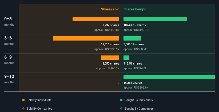Viewport: 219px width, 112px height.
Task: Select the approx. US$148.8k amount
Action: [x=107, y=30]
